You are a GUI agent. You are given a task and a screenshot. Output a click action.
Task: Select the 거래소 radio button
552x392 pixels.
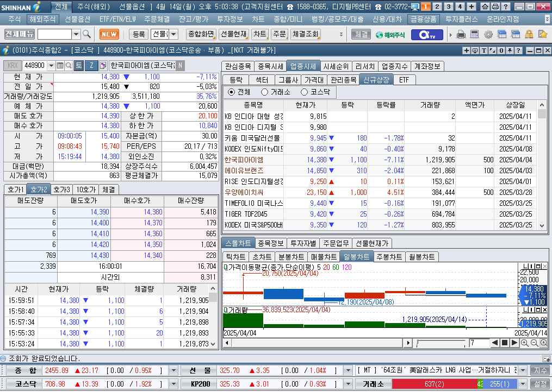tap(276, 92)
